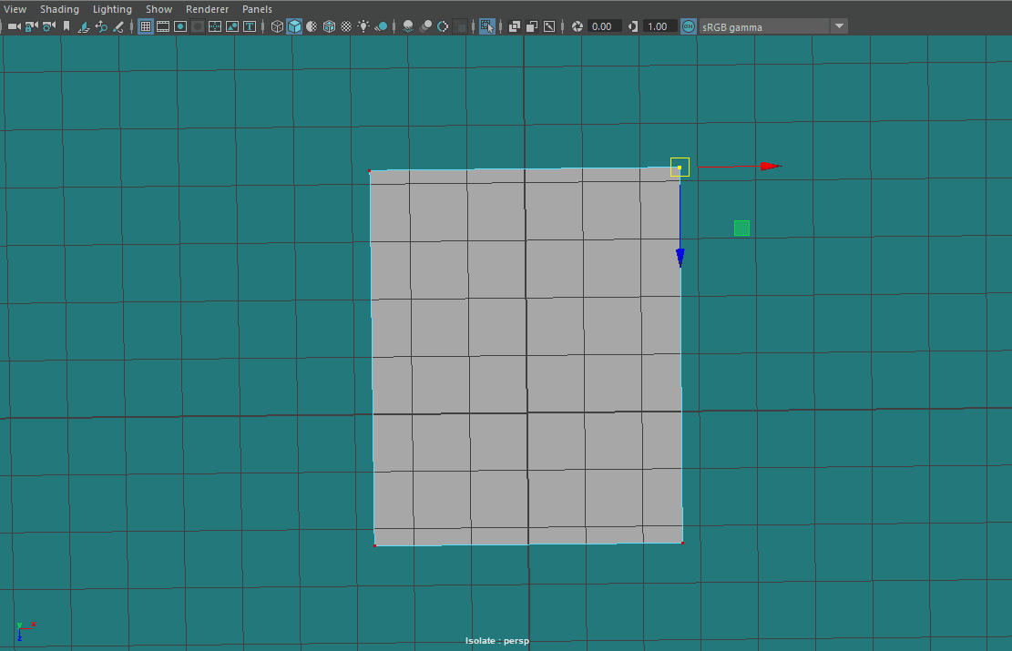Click the 'Isolate : persp' label
The height and width of the screenshot is (651, 1012).
click(497, 641)
